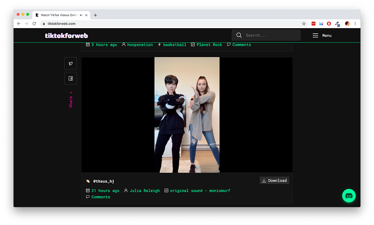The width and height of the screenshot is (374, 225).
Task: Open the site Menu via hamburger icon
Action: coord(315,35)
